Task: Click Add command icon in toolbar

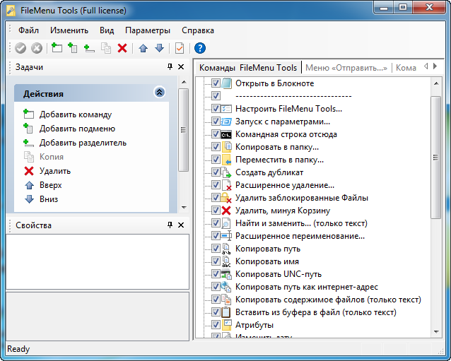Action: pos(57,48)
